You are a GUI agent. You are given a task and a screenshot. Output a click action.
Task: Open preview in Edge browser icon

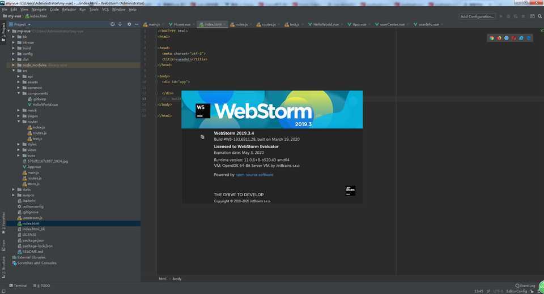coord(529,38)
